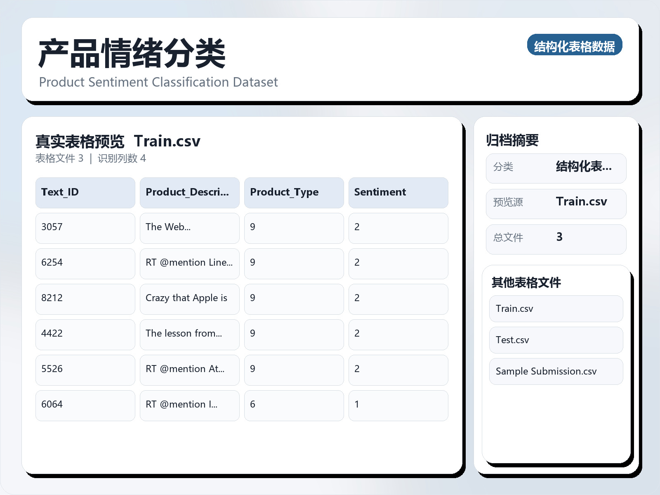Click the 预览源 Train.csv field
The image size is (660, 495).
pos(582,202)
